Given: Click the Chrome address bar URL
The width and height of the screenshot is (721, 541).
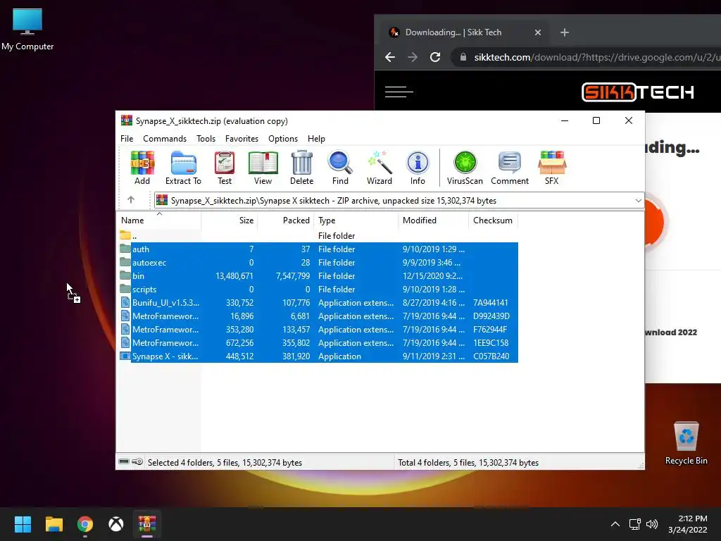Looking at the screenshot, I should (597, 57).
